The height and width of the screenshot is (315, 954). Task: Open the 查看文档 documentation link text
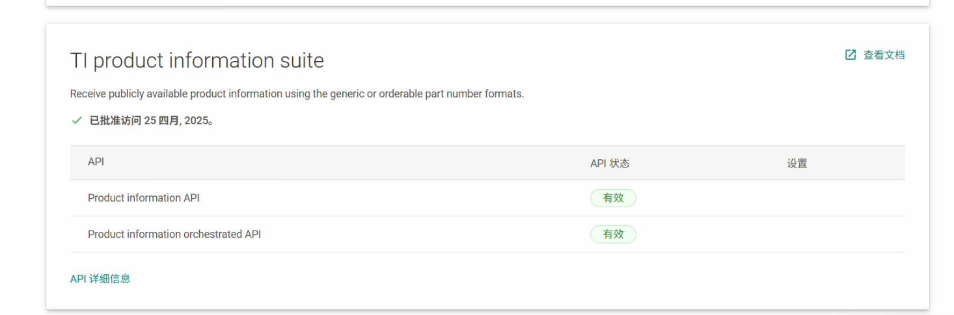[x=884, y=55]
